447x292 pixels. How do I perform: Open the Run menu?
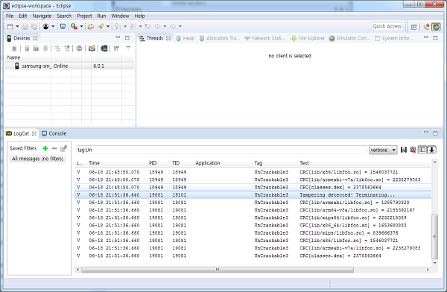point(101,16)
